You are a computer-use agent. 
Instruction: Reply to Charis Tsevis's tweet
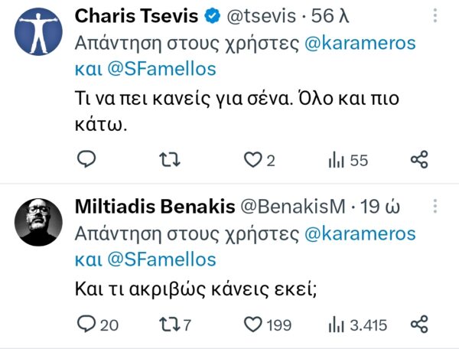point(87,158)
